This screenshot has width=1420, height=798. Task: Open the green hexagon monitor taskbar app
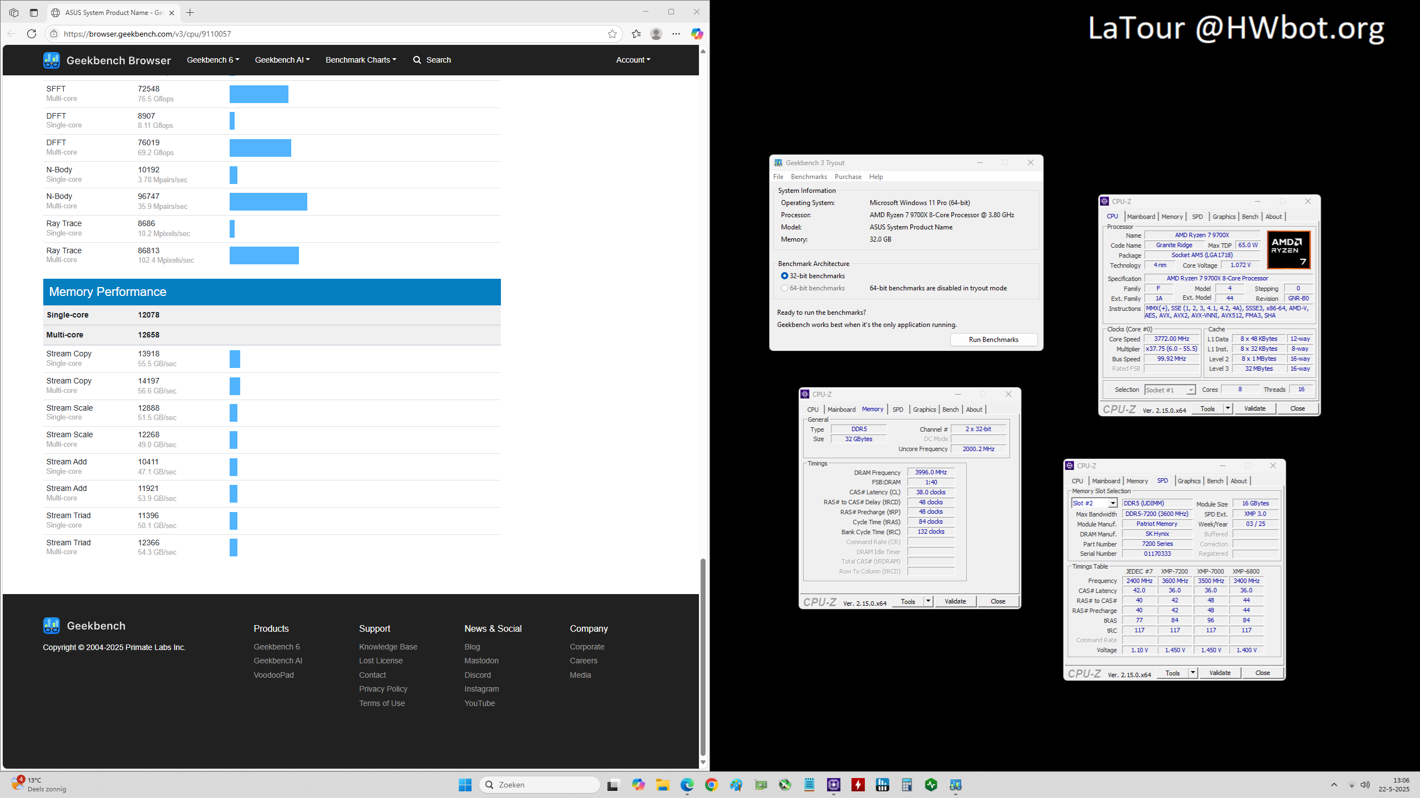931,785
